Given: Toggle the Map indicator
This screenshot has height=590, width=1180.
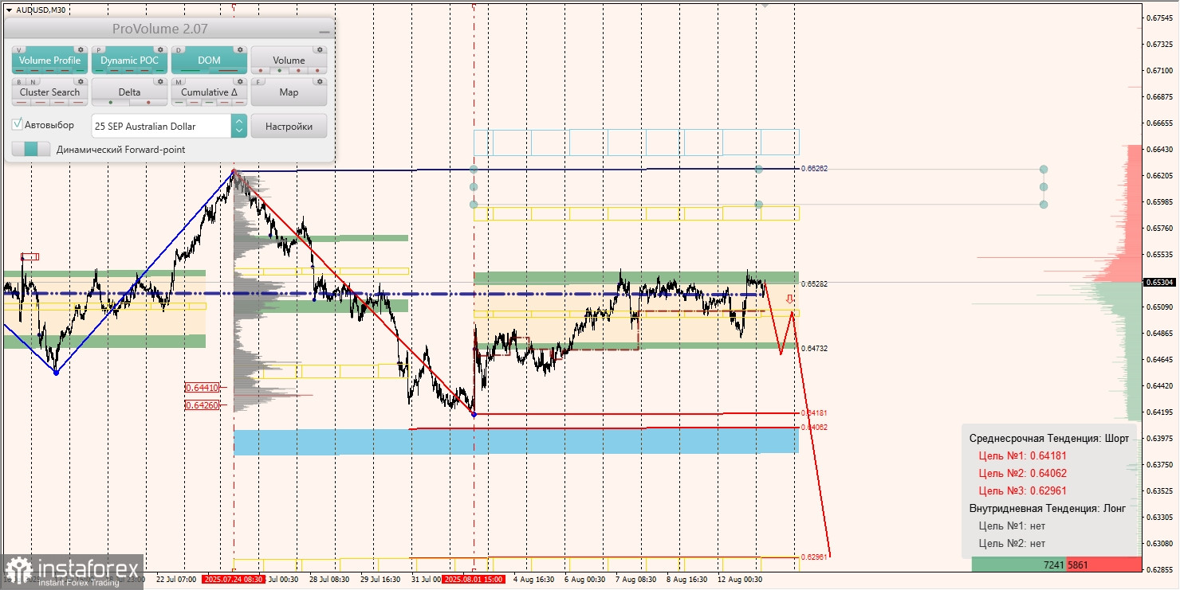Looking at the screenshot, I should 289,92.
